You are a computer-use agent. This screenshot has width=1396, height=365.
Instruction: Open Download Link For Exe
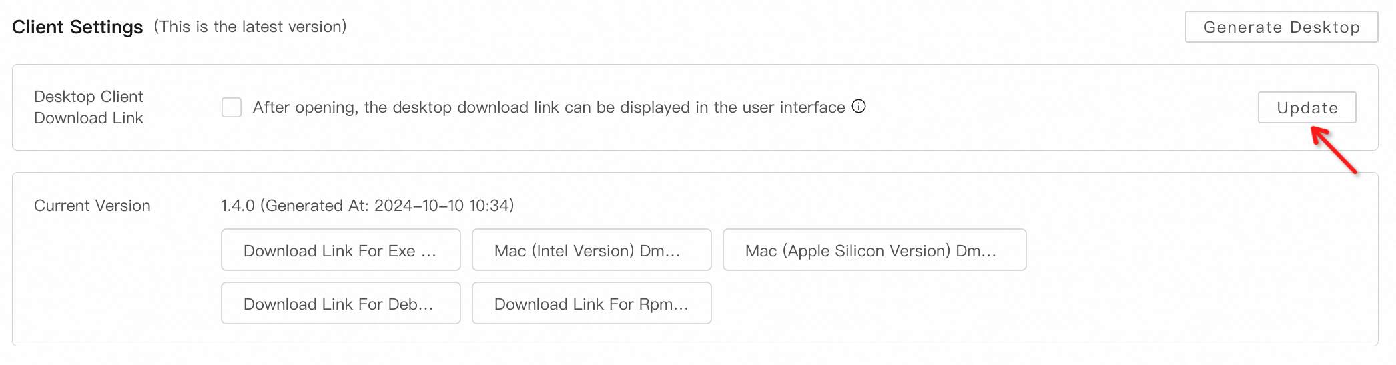[340, 250]
